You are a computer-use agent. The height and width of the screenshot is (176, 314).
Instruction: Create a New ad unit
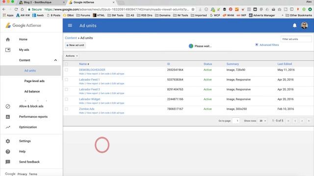tap(75, 45)
